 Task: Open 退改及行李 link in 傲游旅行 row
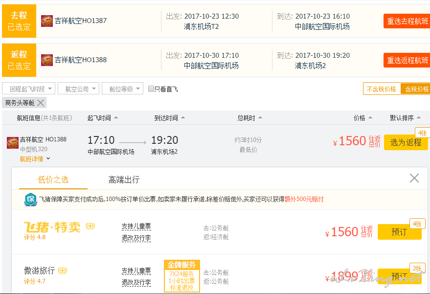tap(136, 282)
